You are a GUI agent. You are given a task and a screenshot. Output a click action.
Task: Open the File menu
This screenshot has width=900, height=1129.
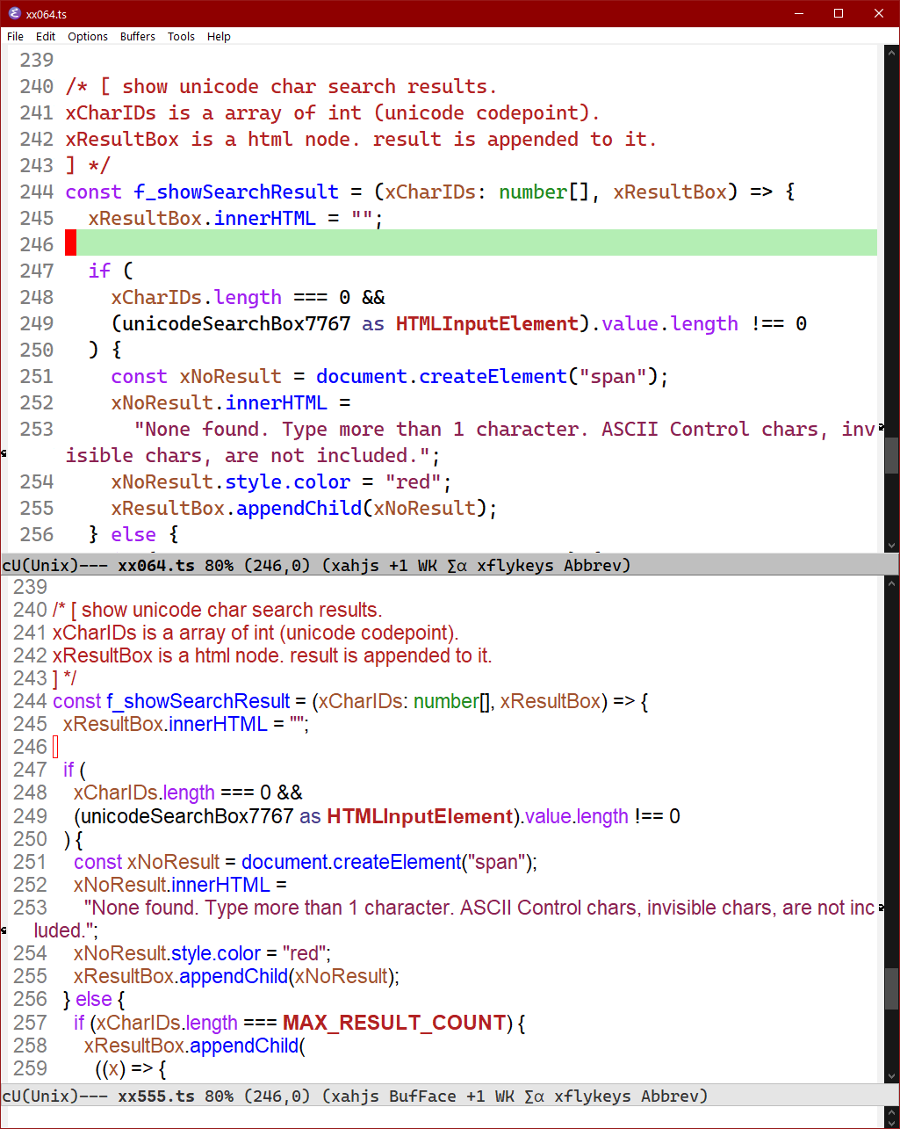[x=15, y=37]
